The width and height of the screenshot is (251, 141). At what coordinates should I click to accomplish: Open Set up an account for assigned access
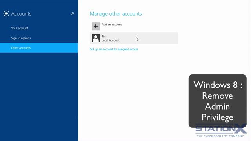[x=114, y=49]
